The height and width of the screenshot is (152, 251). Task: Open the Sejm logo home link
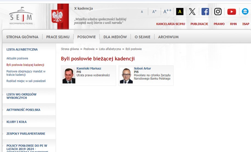21,16
